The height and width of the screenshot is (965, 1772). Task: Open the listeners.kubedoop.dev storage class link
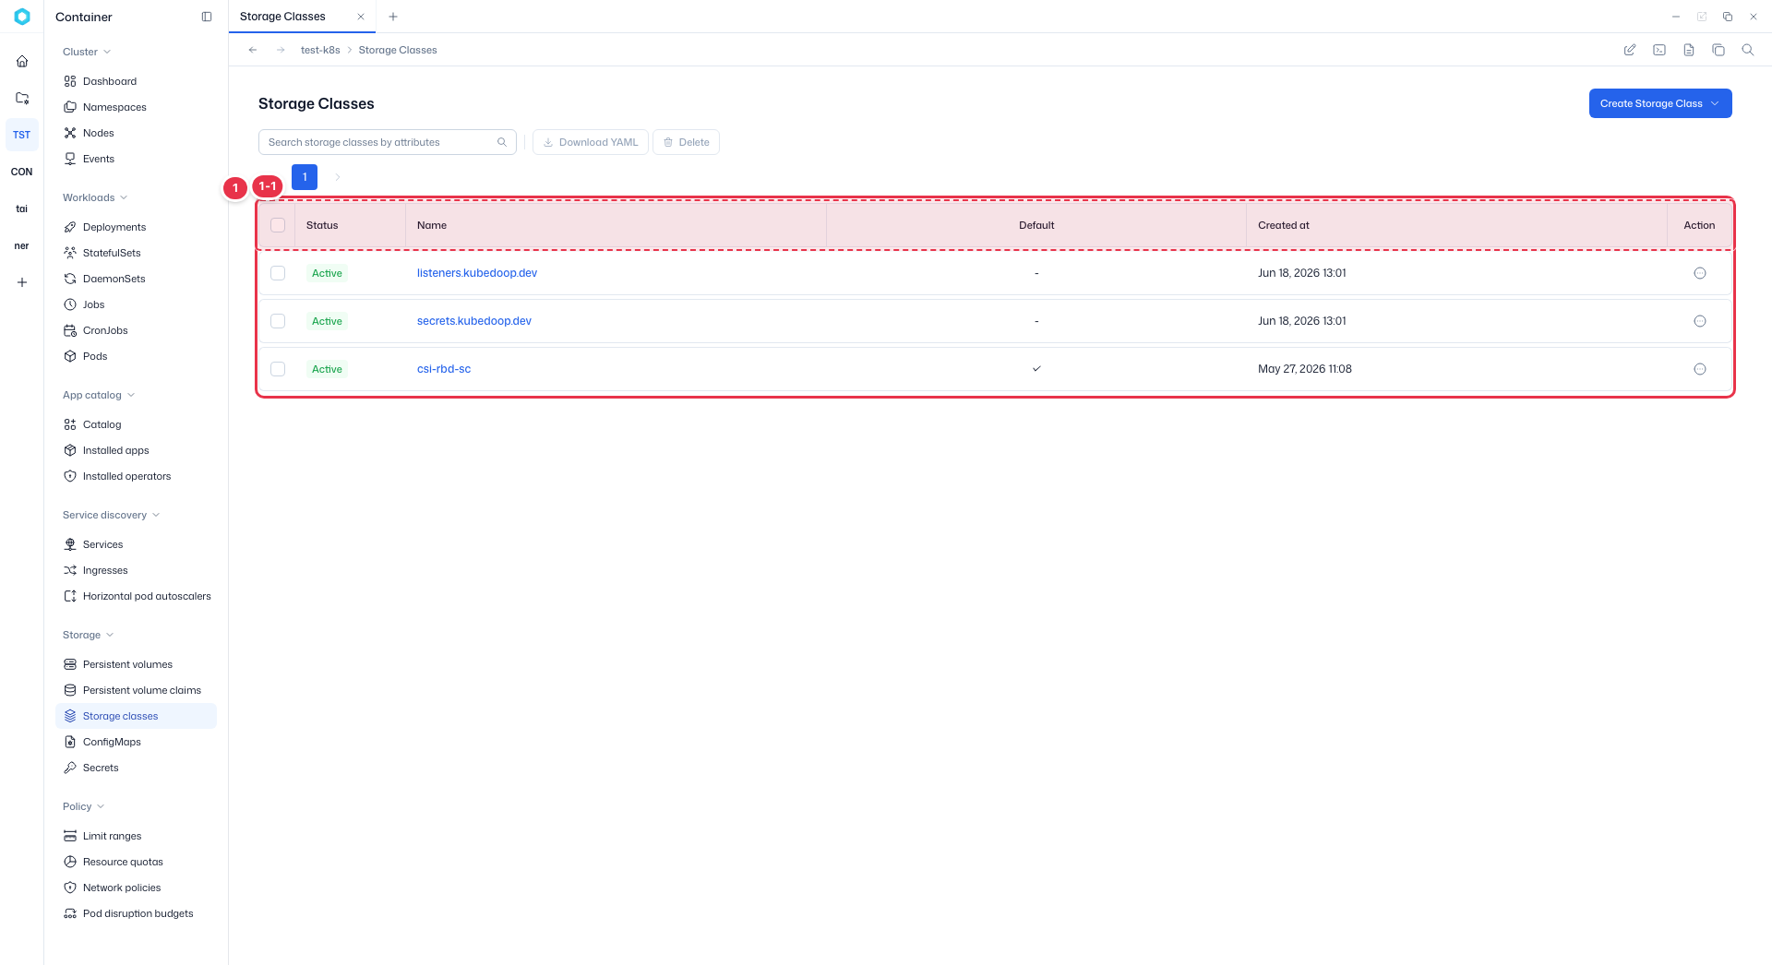(x=477, y=273)
